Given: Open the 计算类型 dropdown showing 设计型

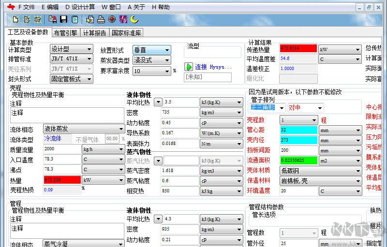Looking at the screenshot, I should coord(71,49).
